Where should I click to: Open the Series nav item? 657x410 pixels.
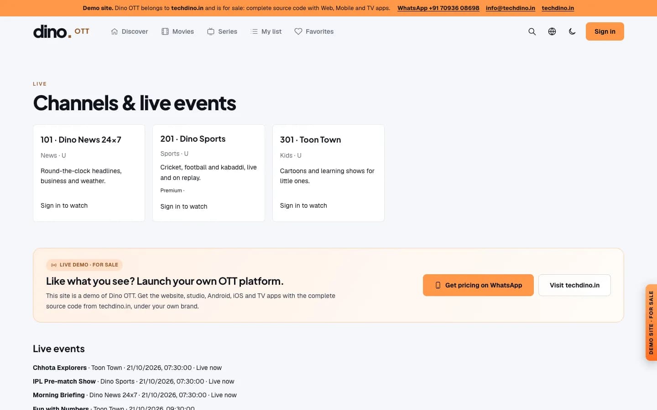222,31
